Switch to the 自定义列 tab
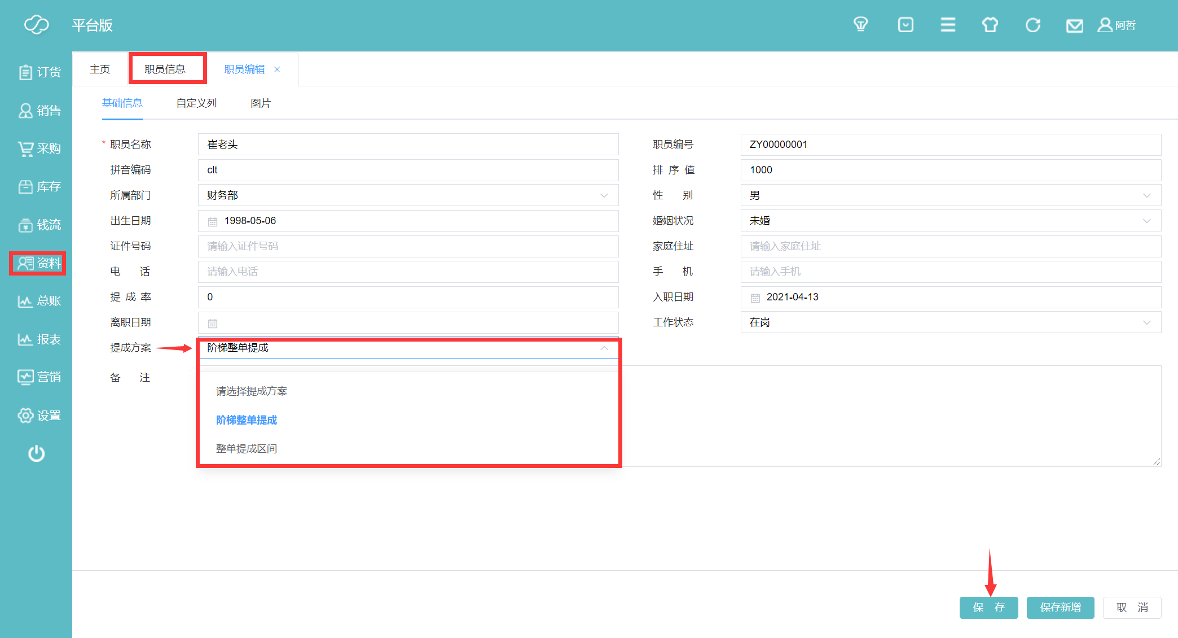The width and height of the screenshot is (1178, 638). pos(196,103)
